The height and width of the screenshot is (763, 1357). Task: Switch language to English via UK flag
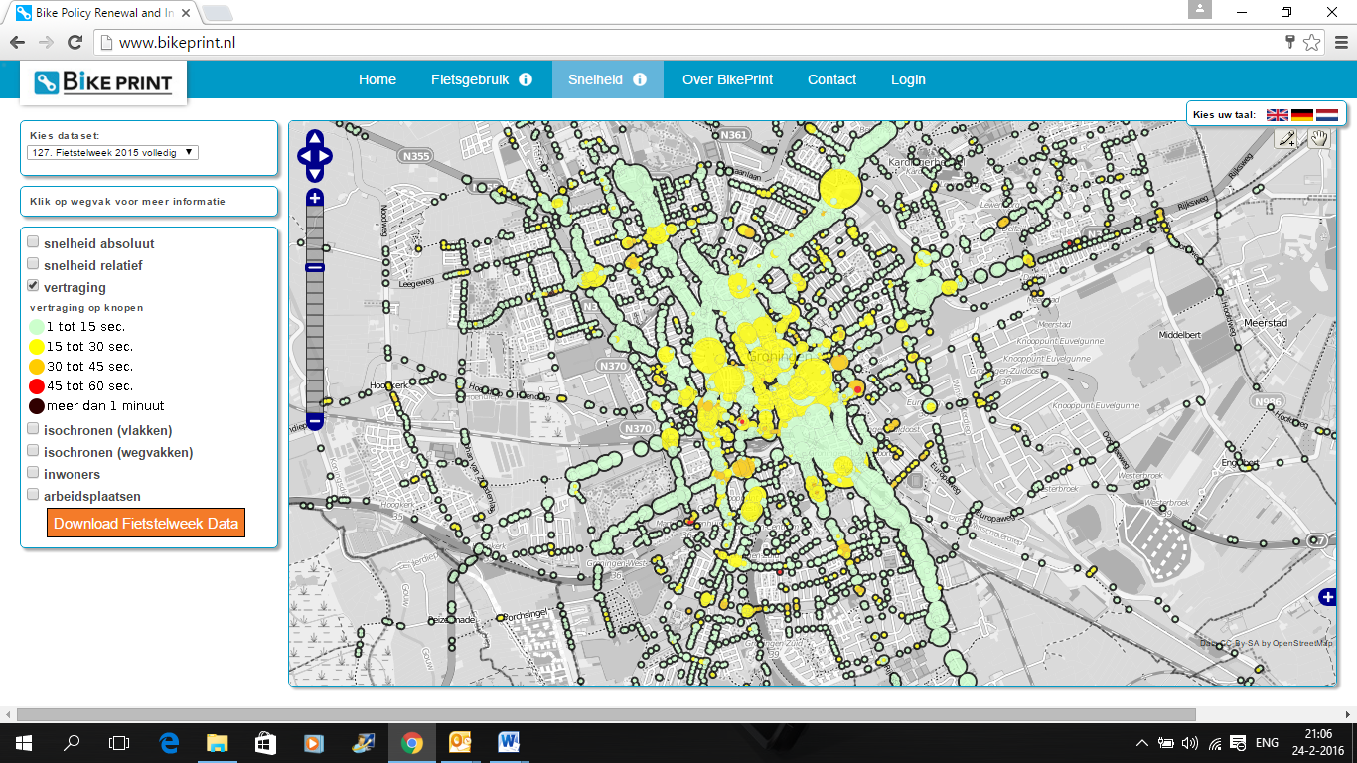[1277, 115]
